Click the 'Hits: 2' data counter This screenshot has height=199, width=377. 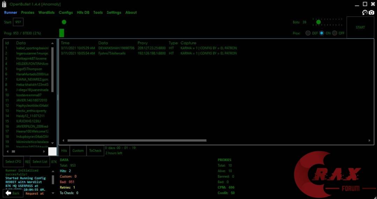65,171
